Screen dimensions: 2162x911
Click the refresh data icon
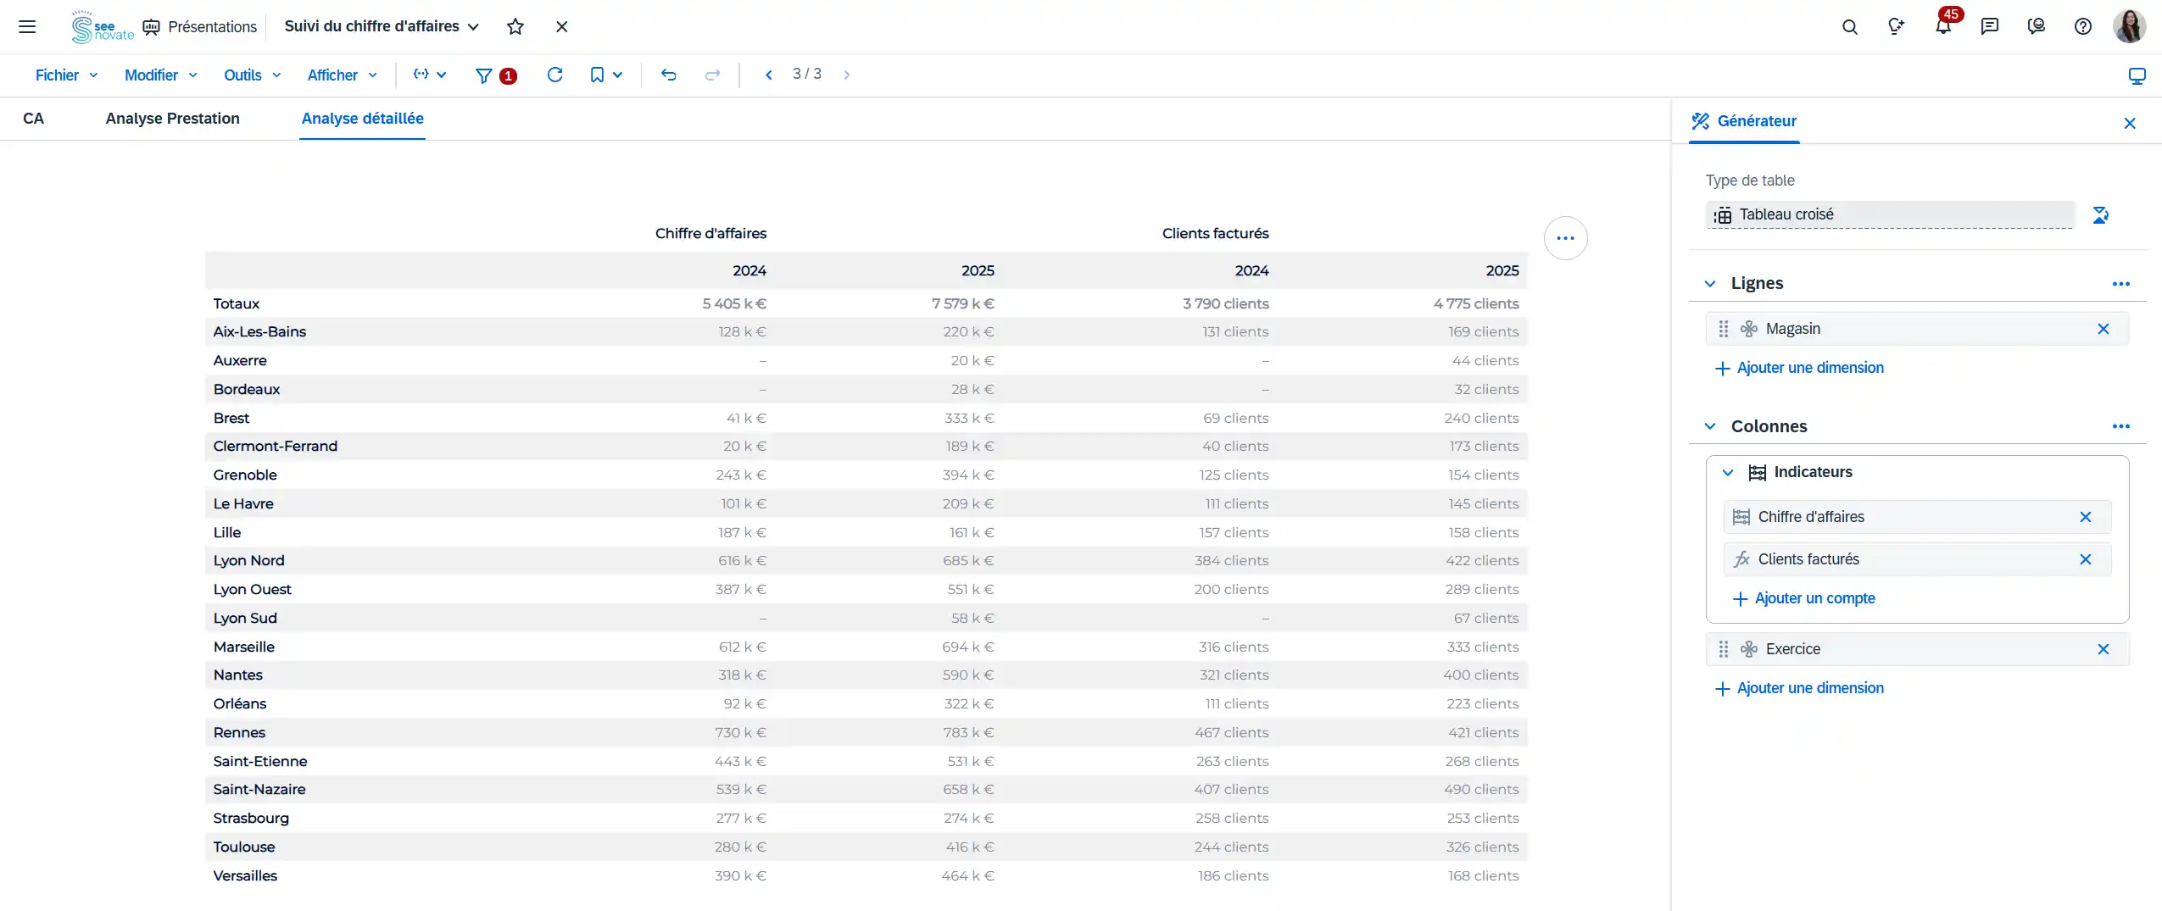(x=554, y=75)
